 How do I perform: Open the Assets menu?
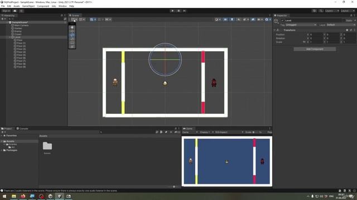coord(17,6)
